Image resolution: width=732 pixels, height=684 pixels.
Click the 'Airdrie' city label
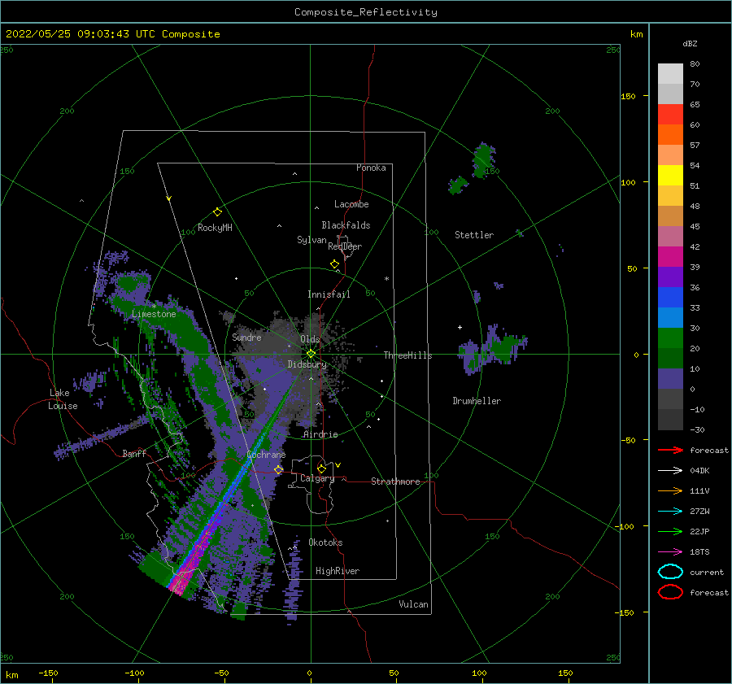point(320,434)
